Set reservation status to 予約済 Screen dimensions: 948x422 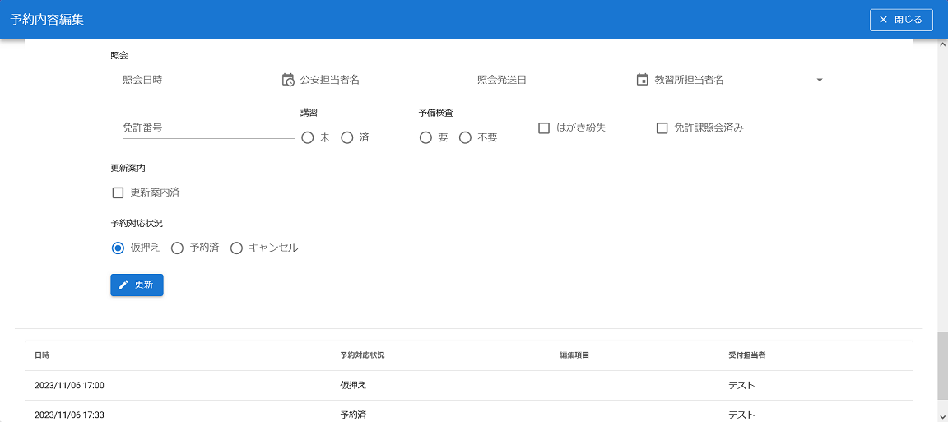[x=177, y=248]
